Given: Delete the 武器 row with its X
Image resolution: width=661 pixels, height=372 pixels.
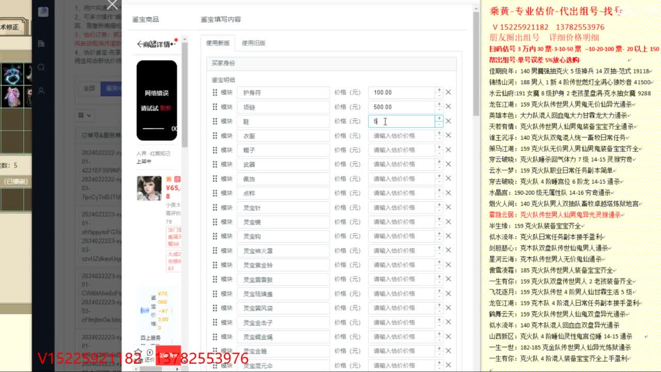Looking at the screenshot, I should [448, 164].
